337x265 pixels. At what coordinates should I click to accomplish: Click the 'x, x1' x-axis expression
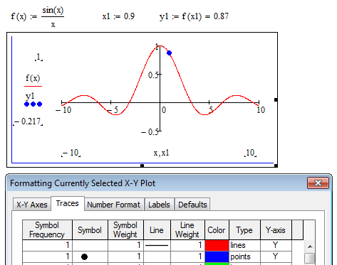(161, 153)
